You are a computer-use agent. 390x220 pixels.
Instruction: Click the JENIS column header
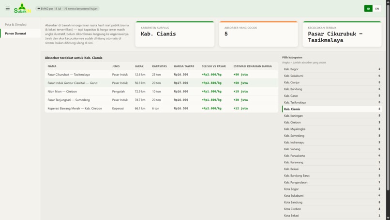[116, 66]
